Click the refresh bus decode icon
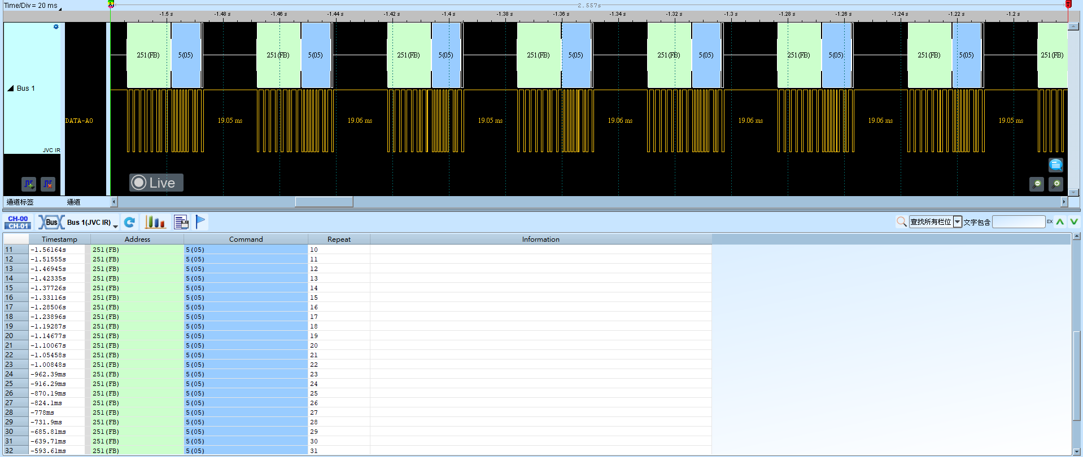The image size is (1083, 457). click(129, 223)
